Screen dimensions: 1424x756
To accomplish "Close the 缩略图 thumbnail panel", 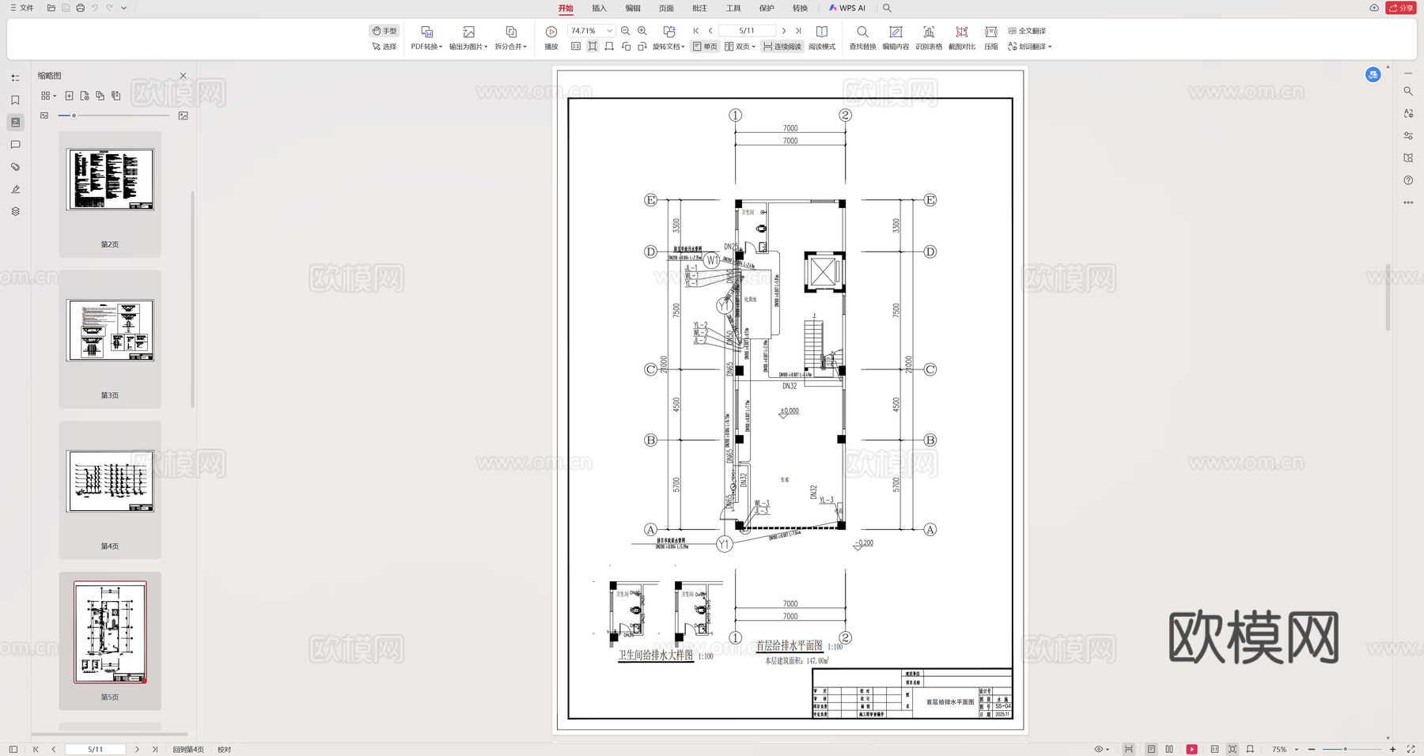I will tap(184, 76).
